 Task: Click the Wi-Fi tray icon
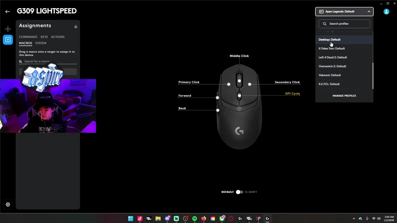point(374,219)
